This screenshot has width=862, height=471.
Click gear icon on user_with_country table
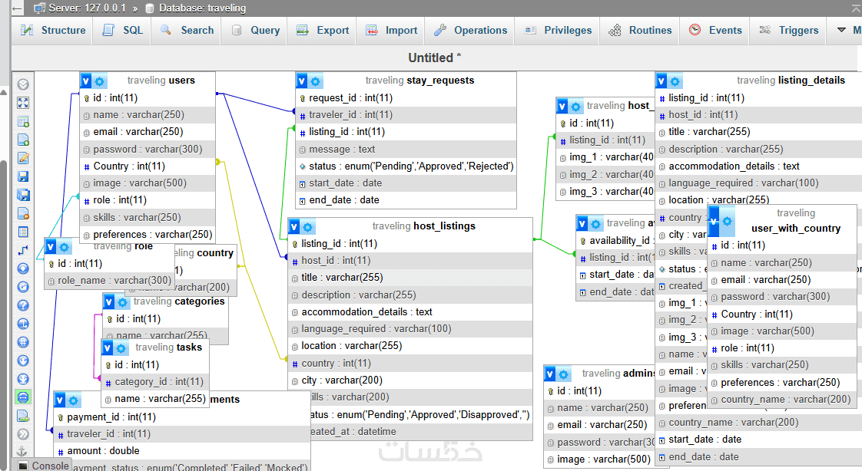pyautogui.click(x=728, y=221)
